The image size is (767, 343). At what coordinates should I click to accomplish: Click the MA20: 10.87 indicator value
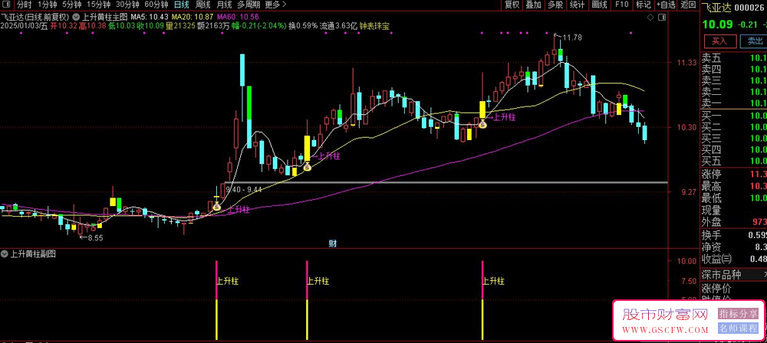coord(193,16)
